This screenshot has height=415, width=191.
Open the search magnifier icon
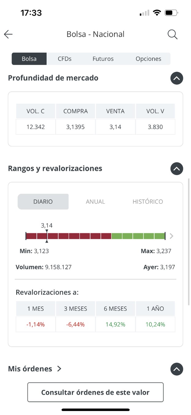pos(173,34)
